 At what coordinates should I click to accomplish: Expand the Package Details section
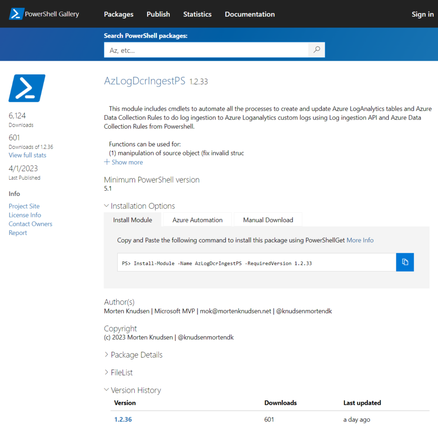pyautogui.click(x=133, y=355)
